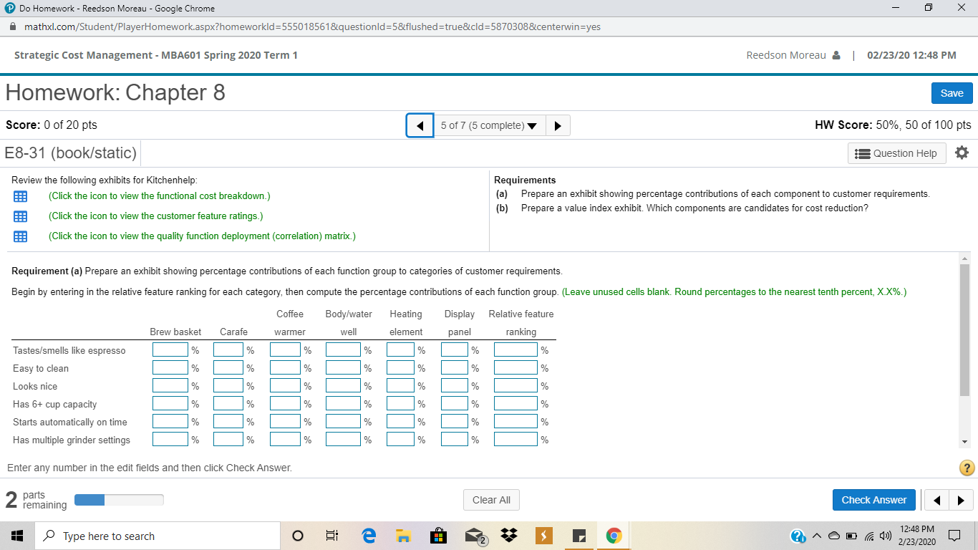The image size is (978, 550).
Task: Go to next question with right arrow
Action: 558,125
